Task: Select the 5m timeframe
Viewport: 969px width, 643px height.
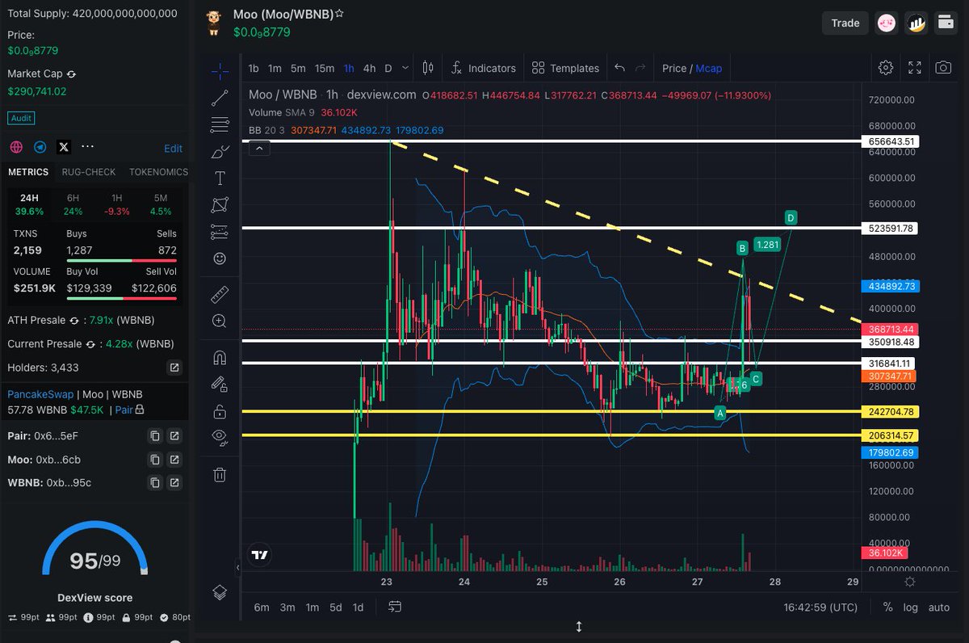Action: pyautogui.click(x=298, y=69)
